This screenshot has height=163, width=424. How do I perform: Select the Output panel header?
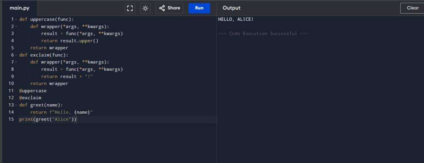tap(231, 8)
